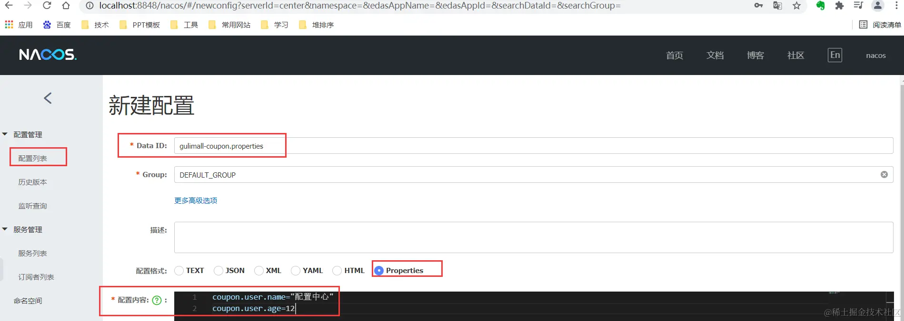The image size is (904, 321).
Task: Click line 2 coupon.user.age=12 in the editor
Action: coord(254,309)
